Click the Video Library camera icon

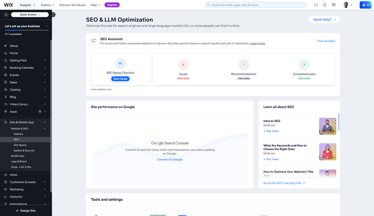tap(6, 104)
